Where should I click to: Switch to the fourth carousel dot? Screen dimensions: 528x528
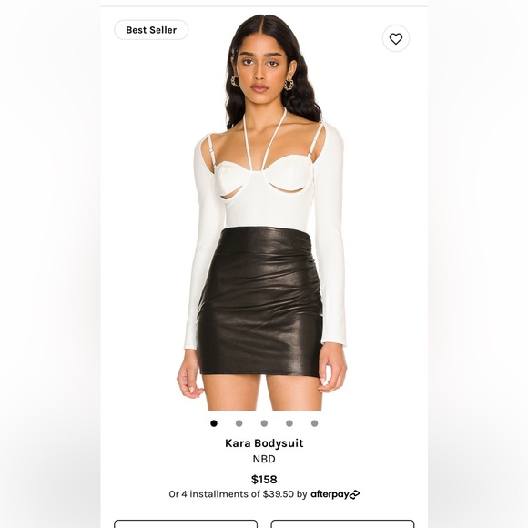tap(289, 423)
